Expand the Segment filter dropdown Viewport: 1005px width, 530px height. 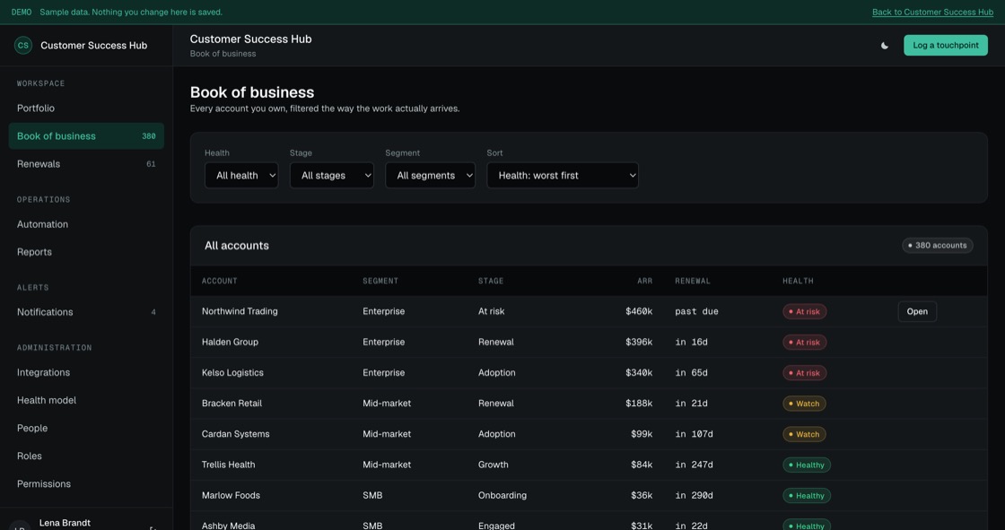coord(430,175)
